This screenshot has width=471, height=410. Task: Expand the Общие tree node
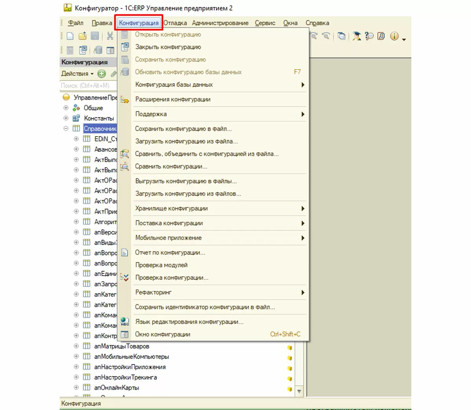point(66,108)
